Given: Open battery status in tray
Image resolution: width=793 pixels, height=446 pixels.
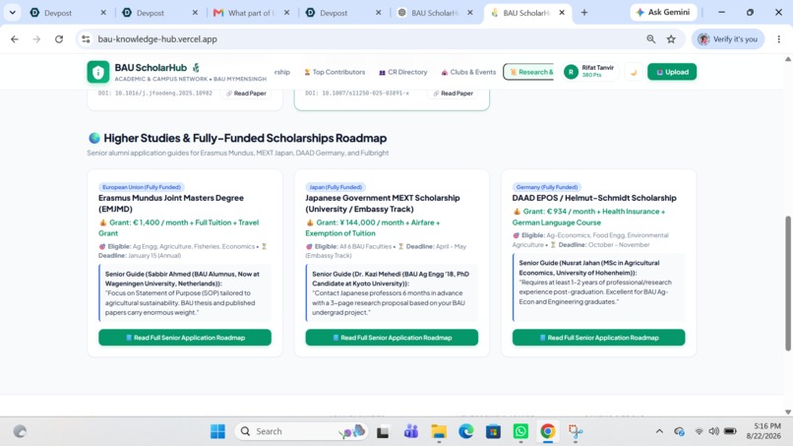Looking at the screenshot, I should click(730, 431).
